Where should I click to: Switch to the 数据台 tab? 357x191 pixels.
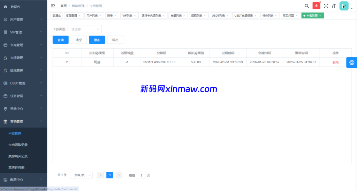(57, 16)
